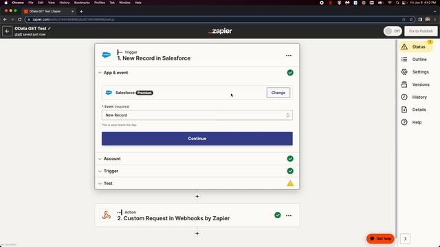Open trigger step three-dot menu
Viewport: 440px width, 247px height.
tap(289, 56)
